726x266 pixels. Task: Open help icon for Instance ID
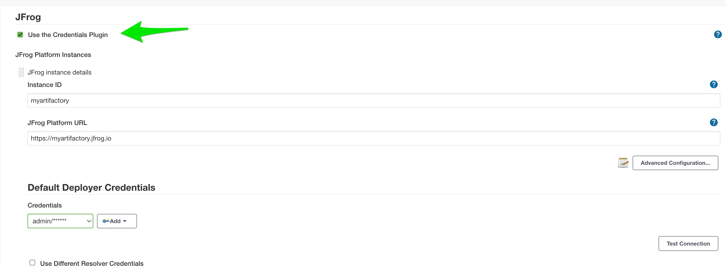[x=713, y=84]
